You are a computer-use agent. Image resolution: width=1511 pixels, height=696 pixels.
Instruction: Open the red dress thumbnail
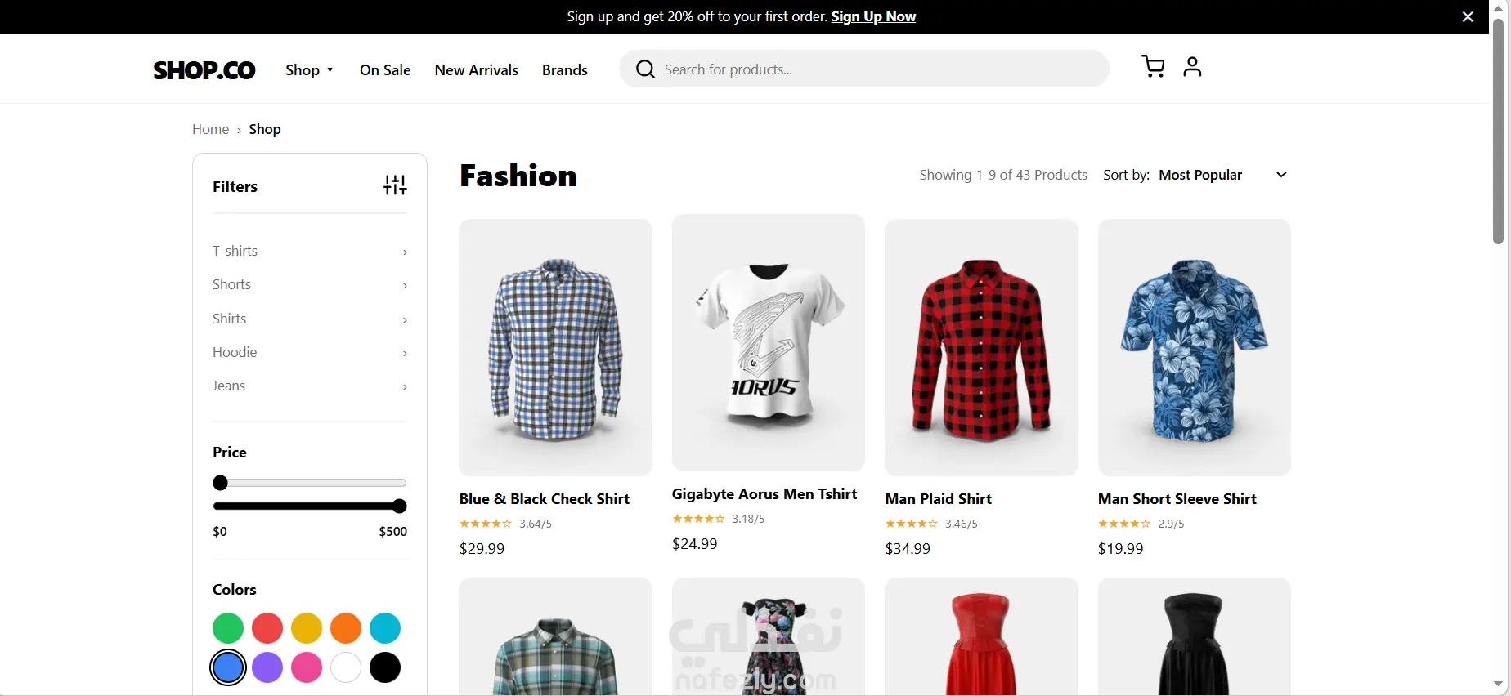click(982, 637)
